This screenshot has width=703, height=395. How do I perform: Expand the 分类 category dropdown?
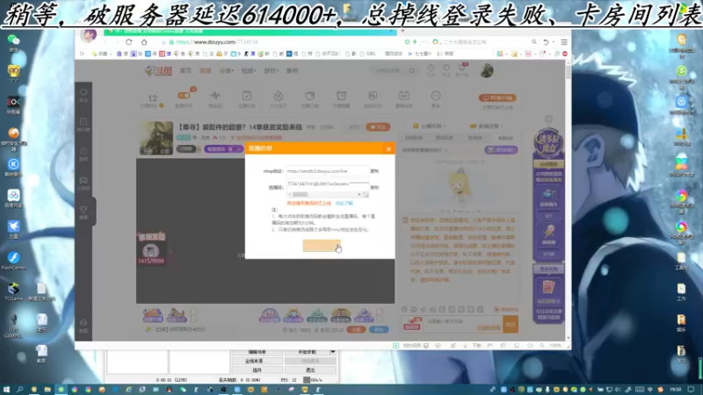point(227,71)
